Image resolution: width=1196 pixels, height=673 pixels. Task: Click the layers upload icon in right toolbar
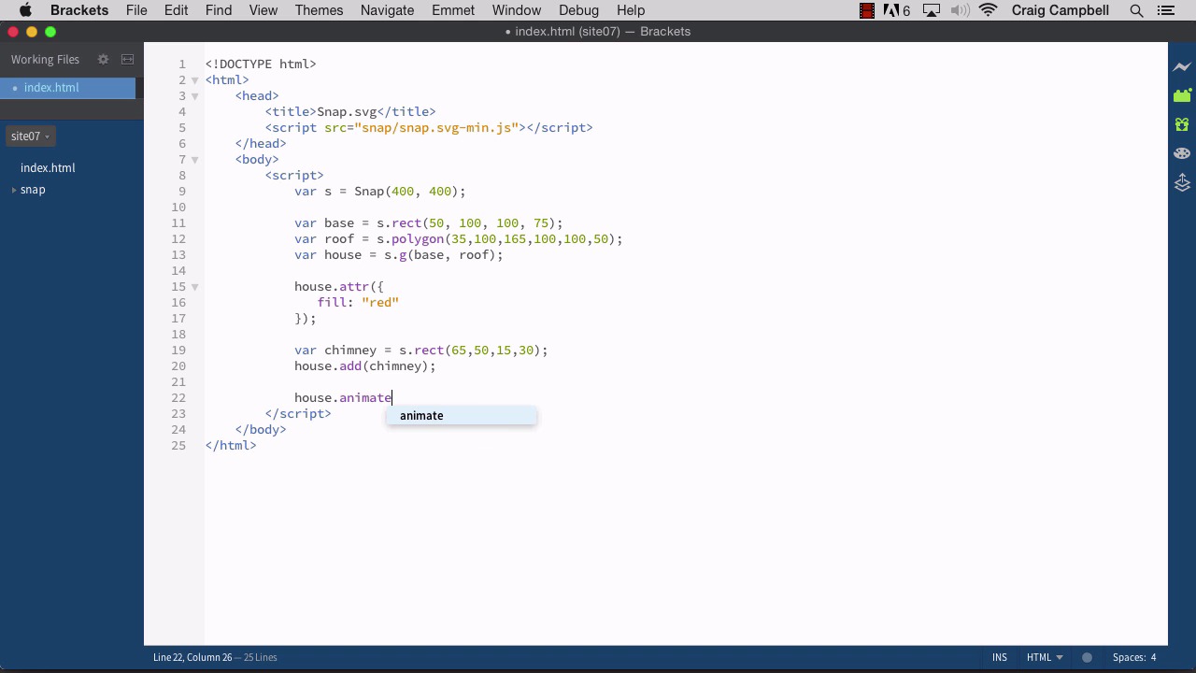click(x=1182, y=182)
